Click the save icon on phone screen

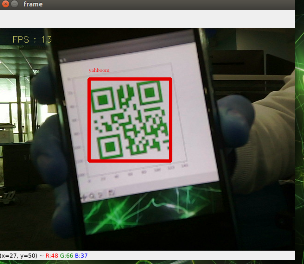(112, 193)
